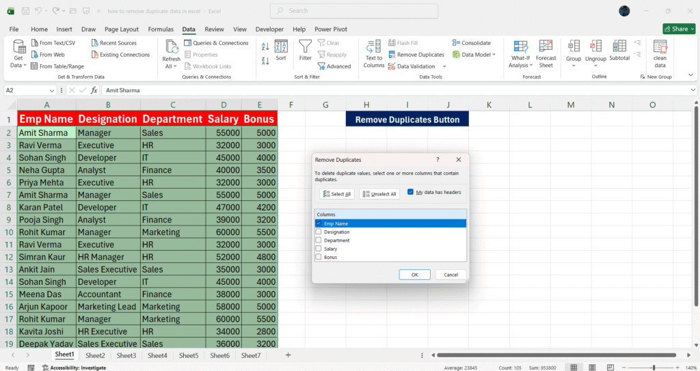
Task: Switch to the Insert tab
Action: click(x=64, y=29)
